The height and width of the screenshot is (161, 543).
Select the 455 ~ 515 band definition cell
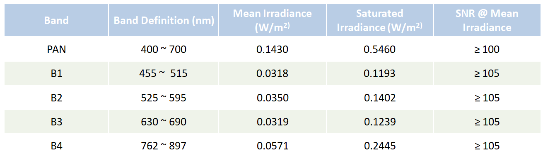point(164,74)
